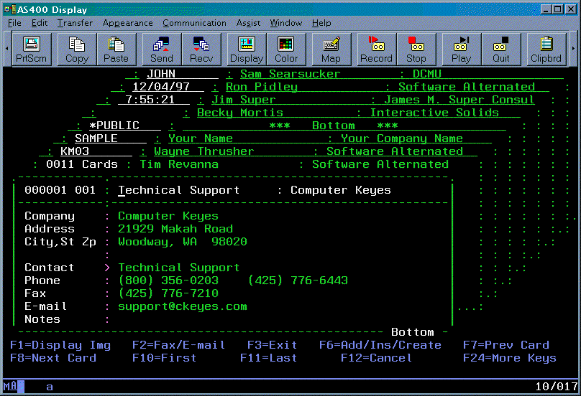Click F24=More Keys function key

click(510, 358)
